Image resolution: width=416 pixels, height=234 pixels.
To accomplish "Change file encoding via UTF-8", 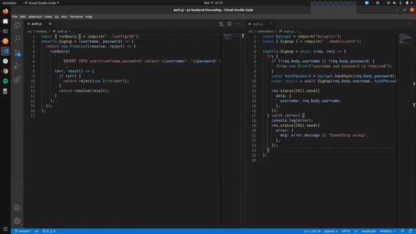I will [x=346, y=231].
